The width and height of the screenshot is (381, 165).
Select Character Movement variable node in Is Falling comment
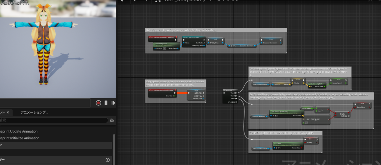click(260, 148)
